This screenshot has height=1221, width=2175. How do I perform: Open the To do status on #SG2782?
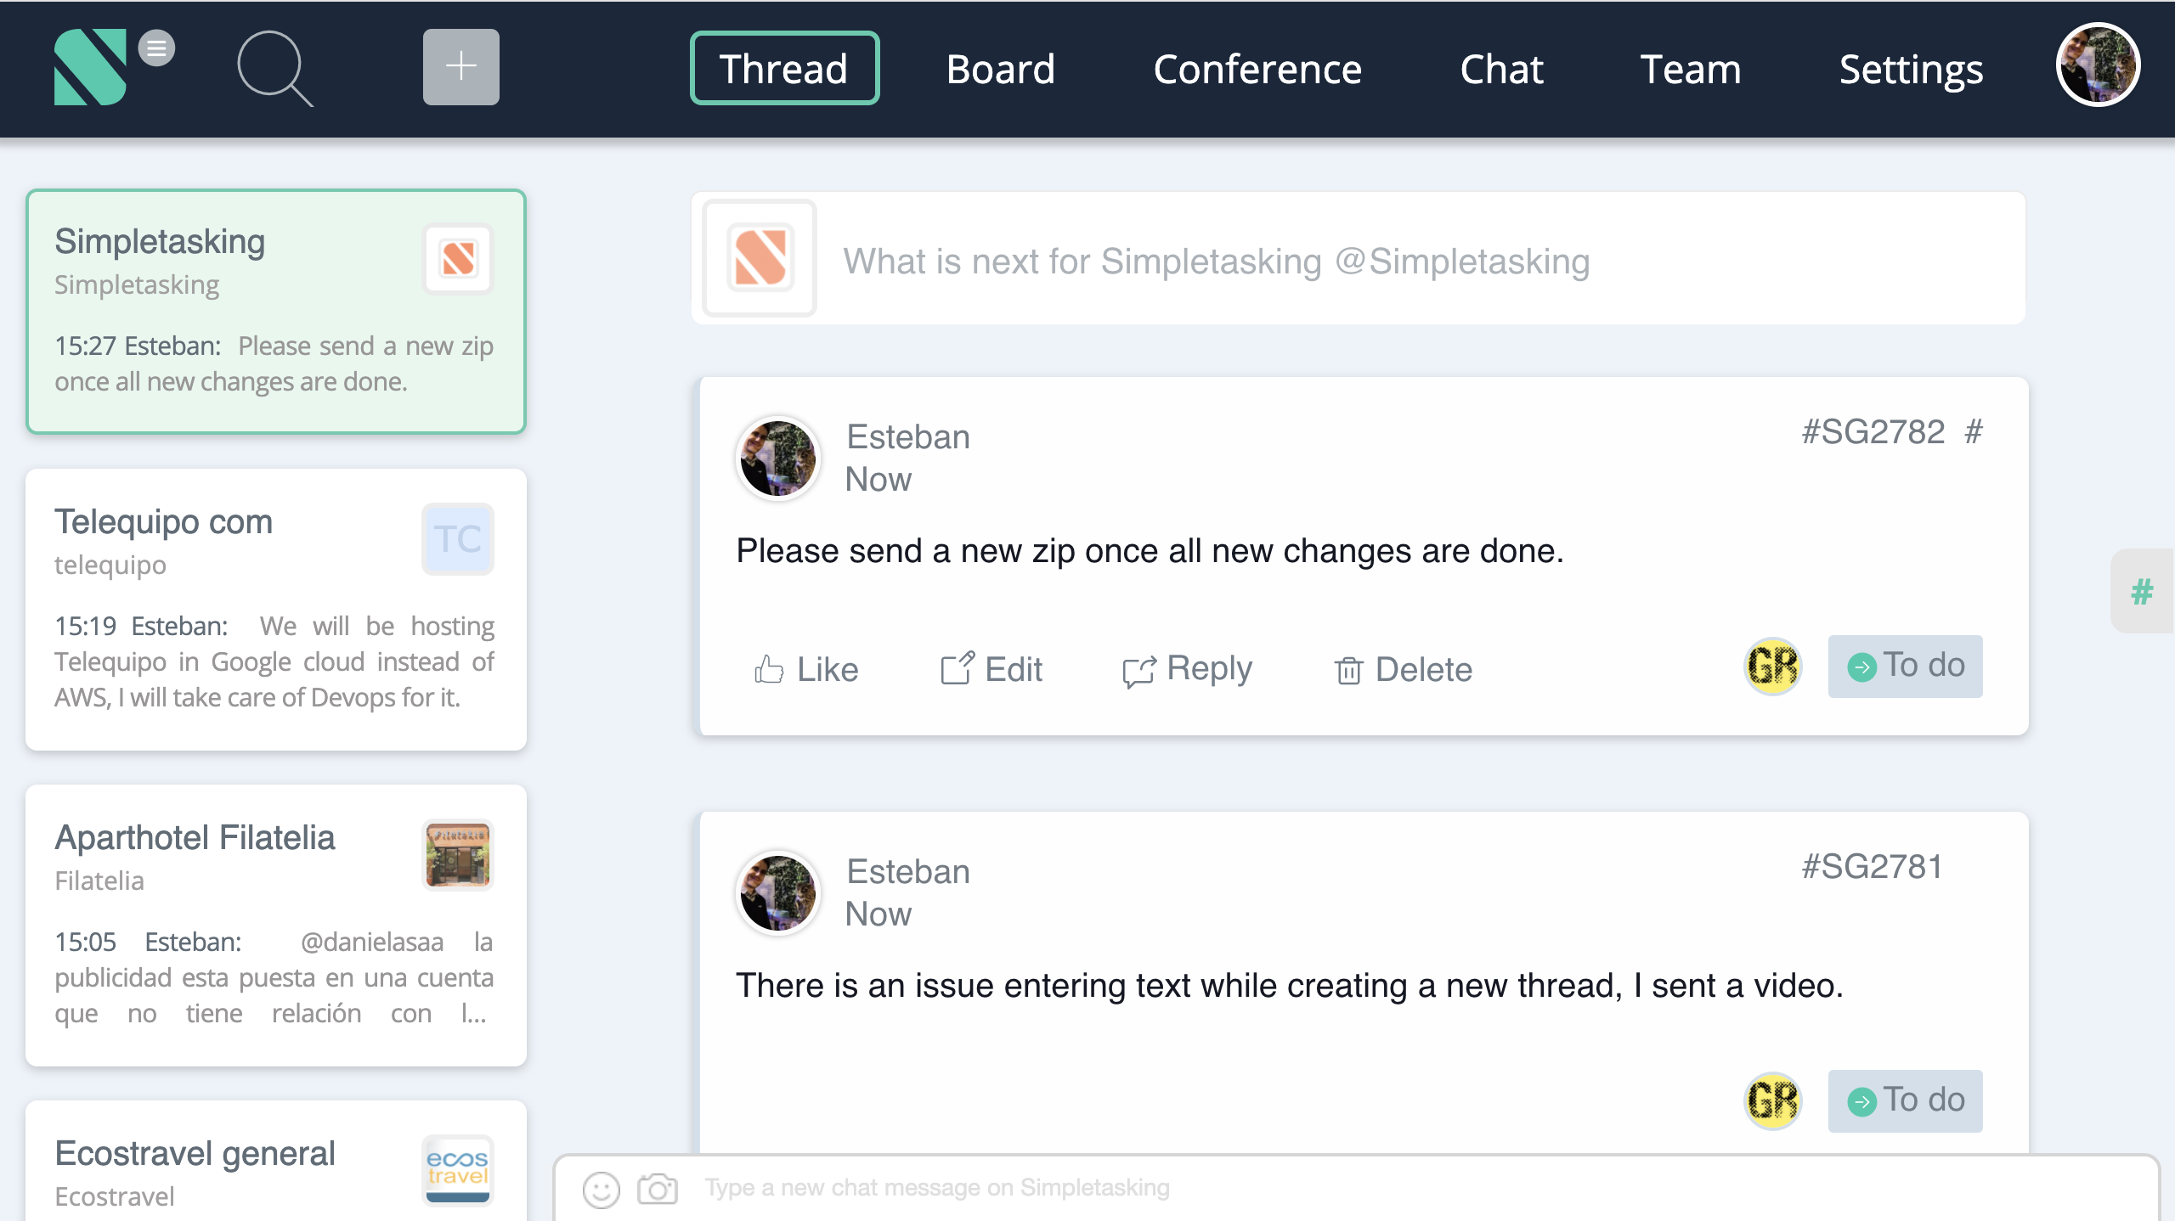(x=1905, y=667)
